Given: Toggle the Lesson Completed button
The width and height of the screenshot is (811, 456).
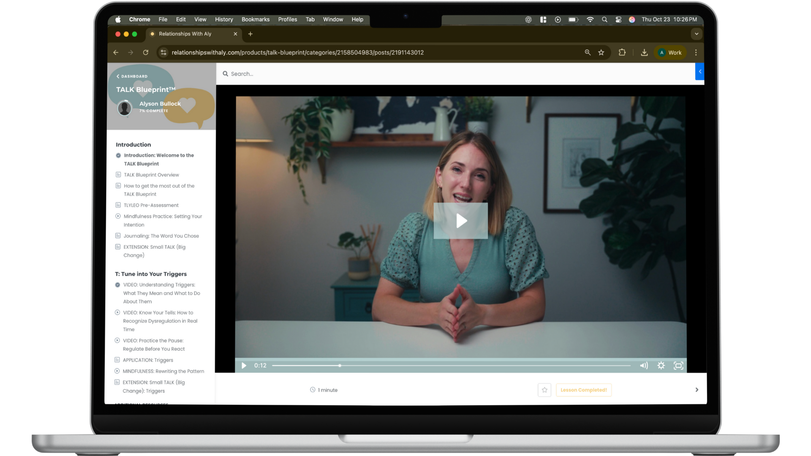Looking at the screenshot, I should pos(583,390).
